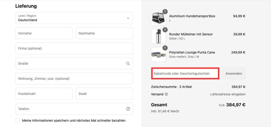This screenshot has width=271, height=127.
Task: Click the Wohnung, Zimmer, usw. field
Action: [74, 79]
